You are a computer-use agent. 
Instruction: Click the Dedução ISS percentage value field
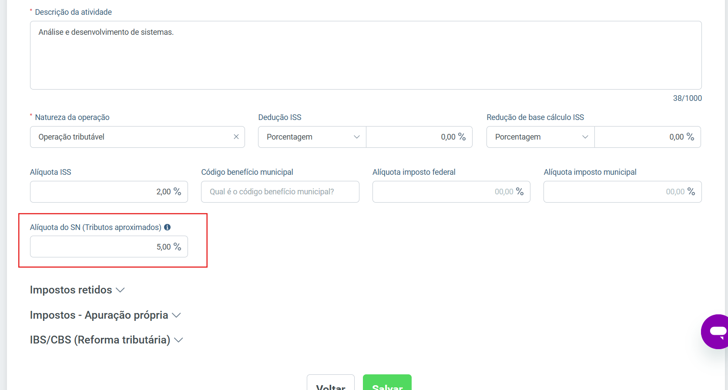(419, 137)
